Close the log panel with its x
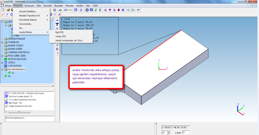259x135 pixels. [53, 86]
